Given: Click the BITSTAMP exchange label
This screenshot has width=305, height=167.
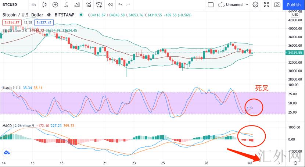Looking at the screenshot, I should coord(64,15).
